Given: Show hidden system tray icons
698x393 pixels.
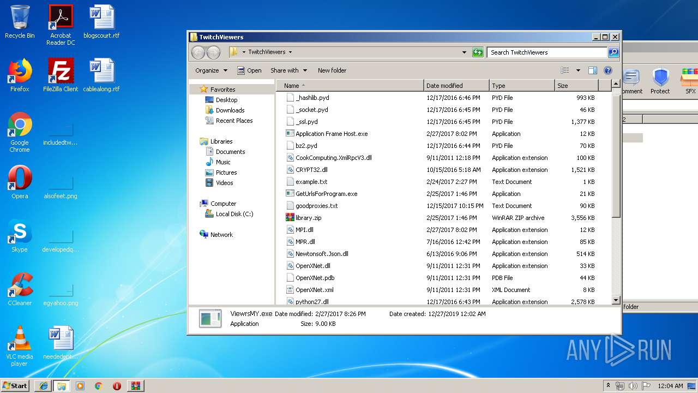Looking at the screenshot, I should [608, 386].
